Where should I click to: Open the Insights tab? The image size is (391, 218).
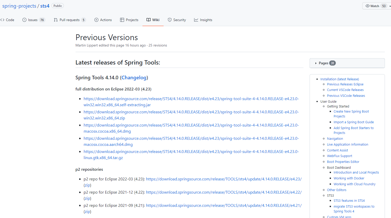203,20
